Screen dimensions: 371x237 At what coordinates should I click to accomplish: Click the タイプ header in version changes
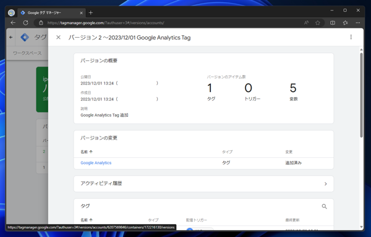[x=227, y=152]
